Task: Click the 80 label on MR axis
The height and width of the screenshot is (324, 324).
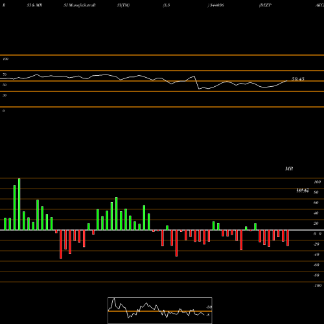Action: 316,192
